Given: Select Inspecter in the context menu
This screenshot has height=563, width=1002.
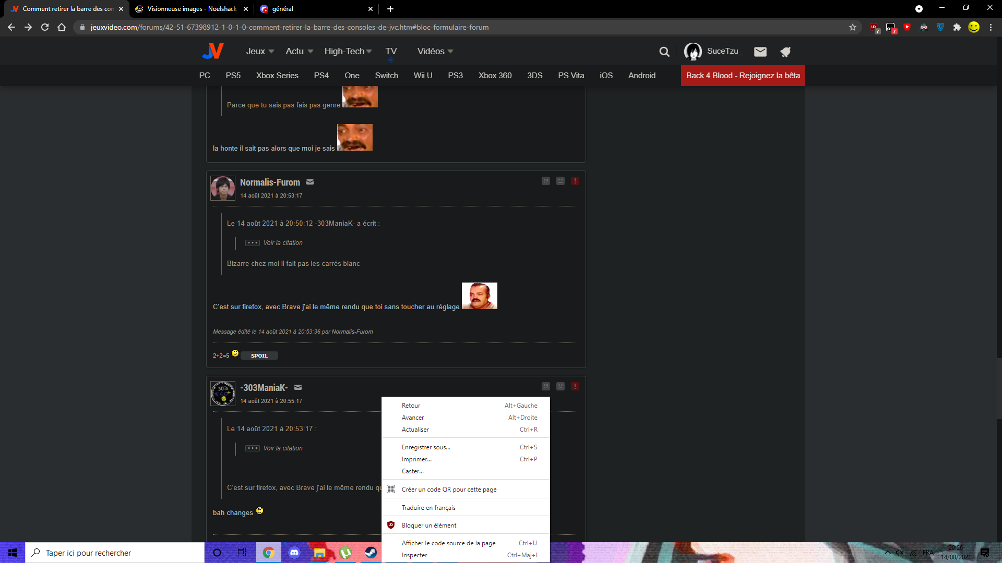Looking at the screenshot, I should pyautogui.click(x=466, y=555).
